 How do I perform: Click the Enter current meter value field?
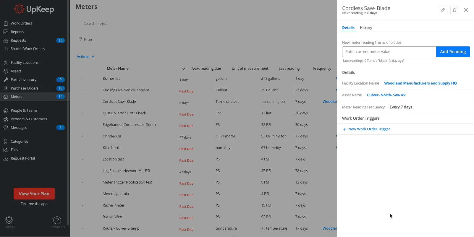point(389,52)
